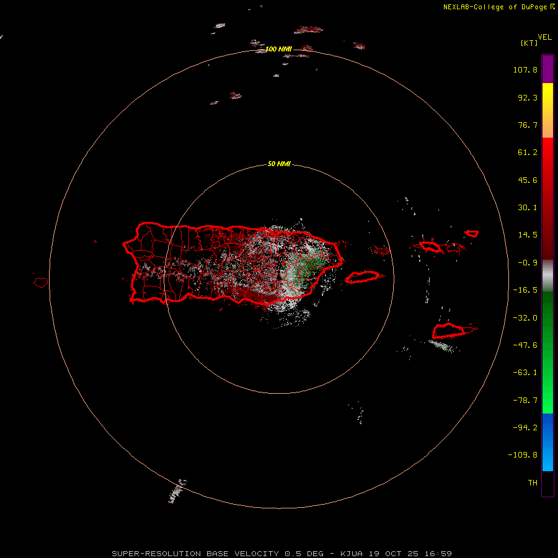Click the 107.8 velocity scale value
Viewport: 558px width, 558px height.
pos(525,69)
